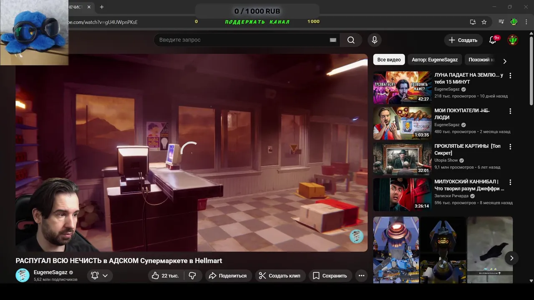This screenshot has height=300, width=534.
Task: Like the video with 22 тыс. likes
Action: click(165, 275)
